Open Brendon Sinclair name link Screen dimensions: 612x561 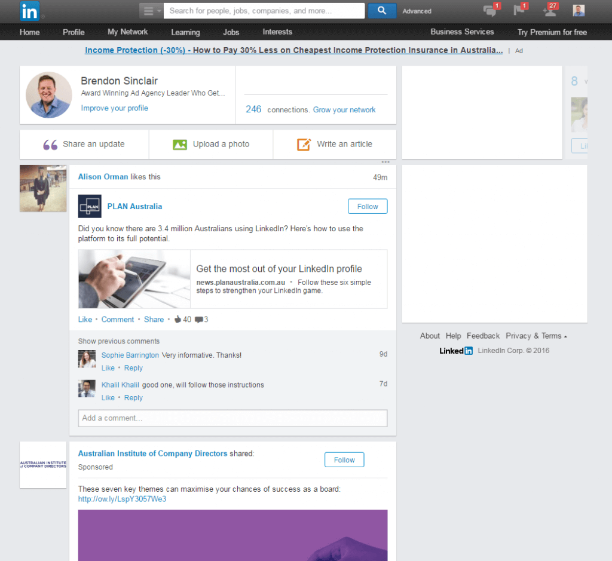click(x=119, y=81)
